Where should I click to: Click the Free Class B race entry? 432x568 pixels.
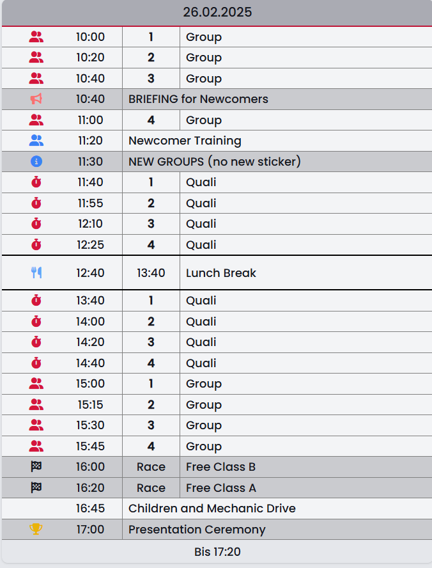tap(220, 467)
